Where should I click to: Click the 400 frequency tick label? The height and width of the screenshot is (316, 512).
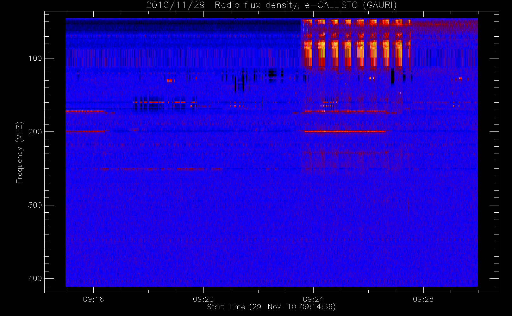35,278
